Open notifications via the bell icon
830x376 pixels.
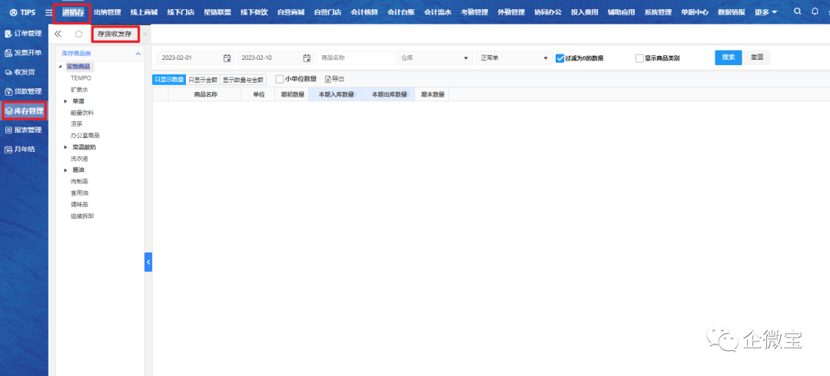[x=815, y=12]
